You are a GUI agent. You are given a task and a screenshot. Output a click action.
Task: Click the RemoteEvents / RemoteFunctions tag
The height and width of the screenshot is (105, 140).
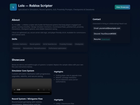pyautogui.click(x=34, y=48)
